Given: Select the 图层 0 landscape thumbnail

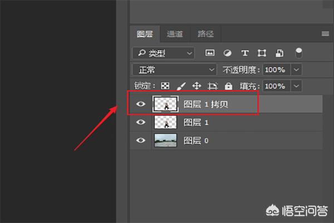Looking at the screenshot, I should coord(165,140).
